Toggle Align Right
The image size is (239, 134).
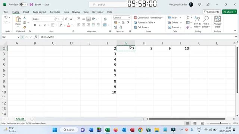point(89,25)
